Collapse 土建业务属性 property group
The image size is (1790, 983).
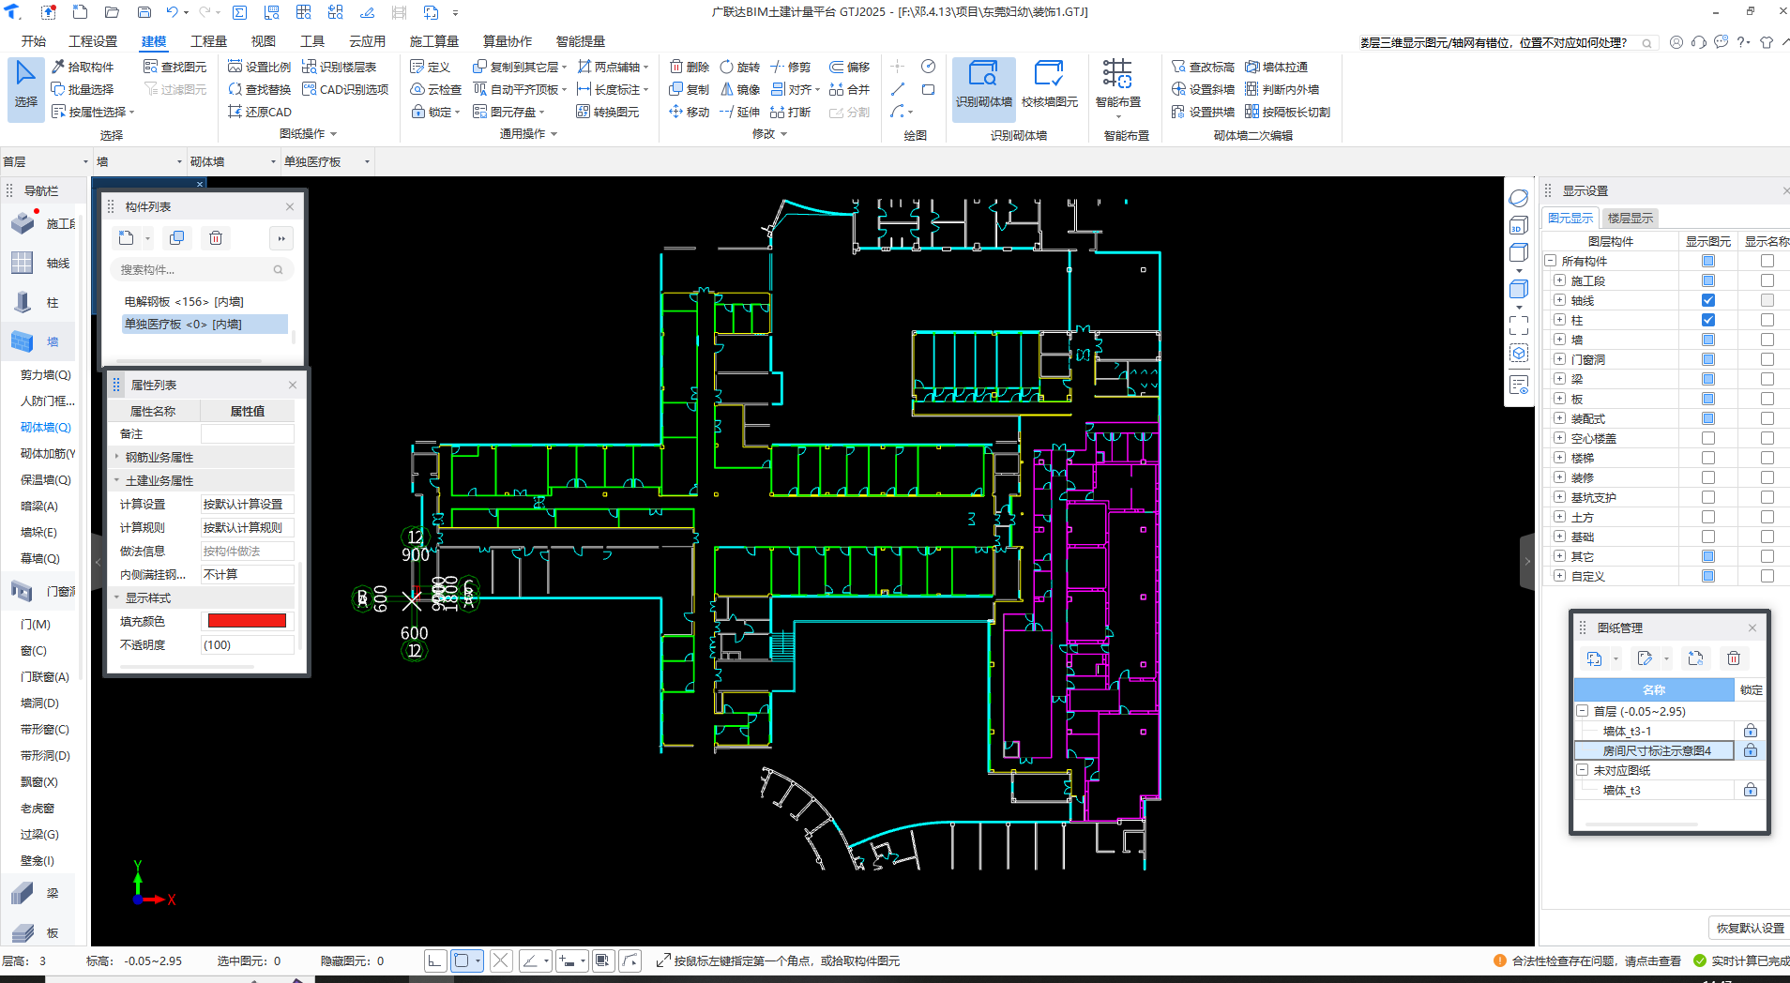coord(117,480)
